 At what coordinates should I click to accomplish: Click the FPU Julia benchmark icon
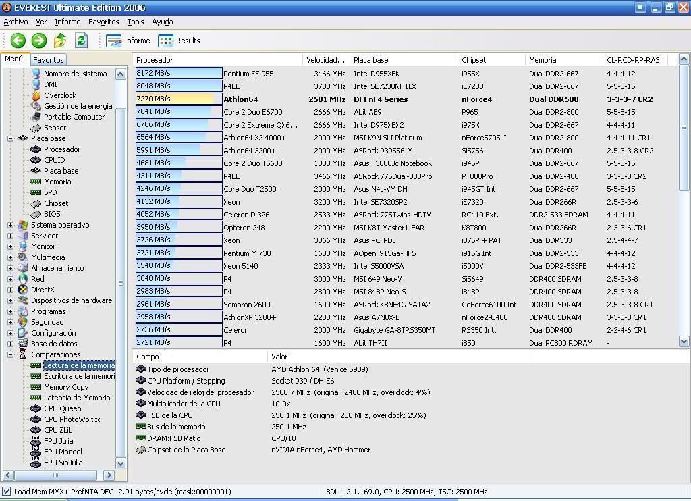[x=36, y=441]
